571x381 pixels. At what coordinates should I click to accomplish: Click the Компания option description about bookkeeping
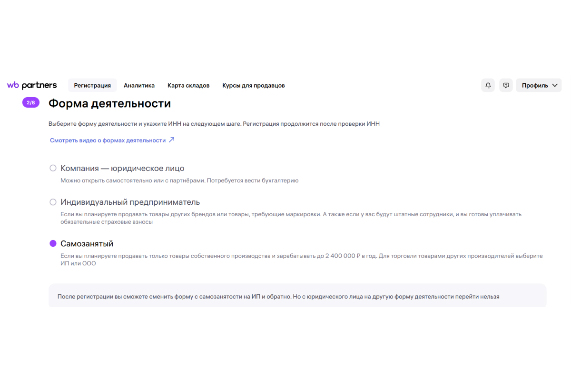179,180
